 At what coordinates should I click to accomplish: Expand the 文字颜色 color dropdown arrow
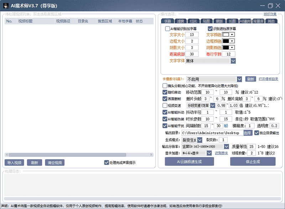(x=232, y=35)
